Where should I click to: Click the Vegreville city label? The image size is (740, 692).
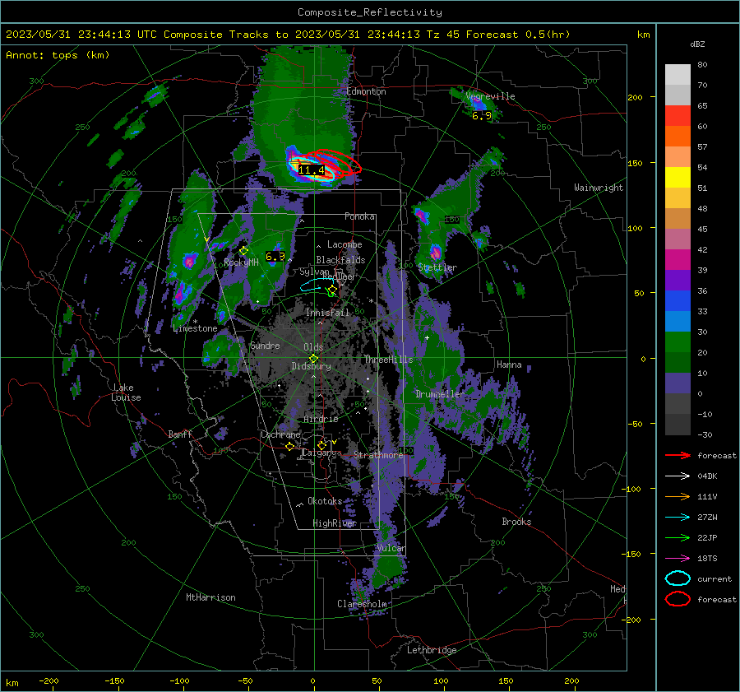tap(490, 96)
